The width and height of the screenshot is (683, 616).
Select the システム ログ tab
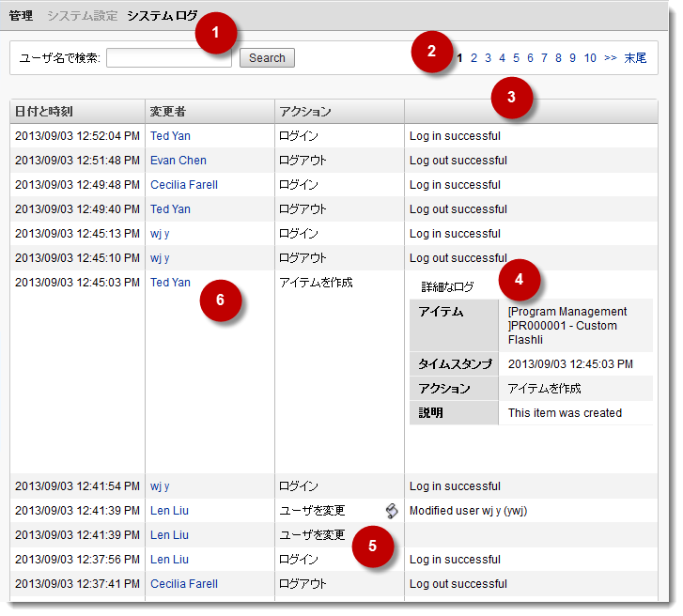(162, 16)
